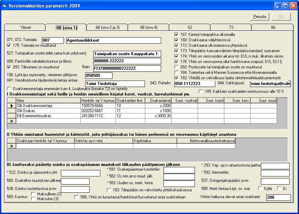The height and width of the screenshot is (214, 299).
Task: Switch to the Yleiset tab
Action: click(x=25, y=27)
